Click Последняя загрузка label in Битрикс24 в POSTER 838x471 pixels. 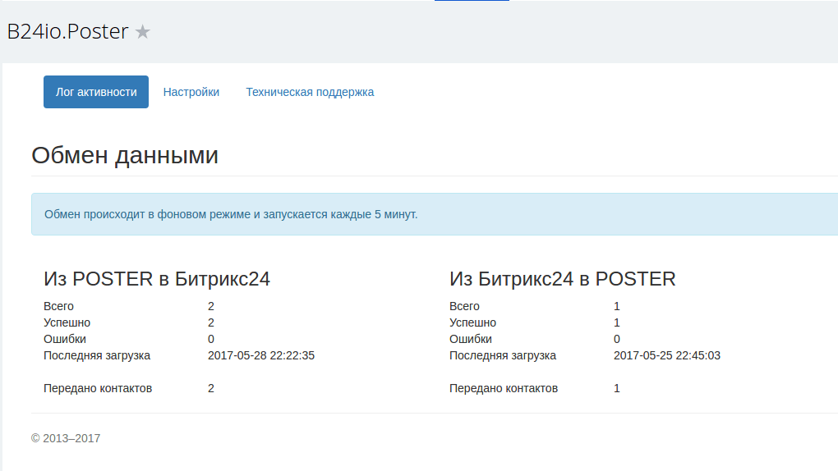[503, 355]
